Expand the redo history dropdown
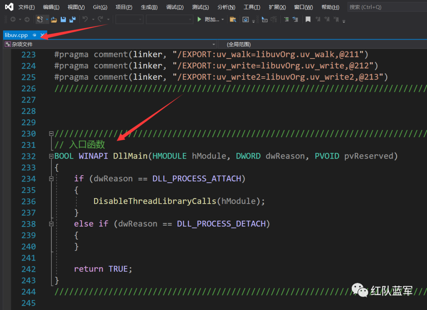Image resolution: width=427 pixels, height=310 pixels. tap(108, 19)
